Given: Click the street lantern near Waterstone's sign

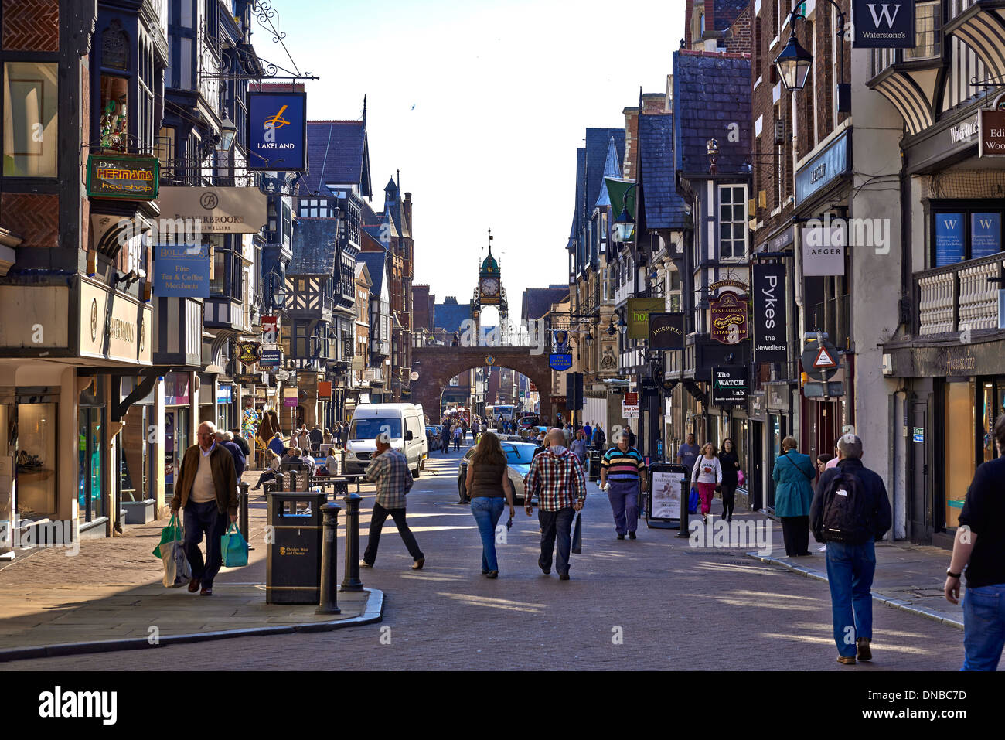Looking at the screenshot, I should pyautogui.click(x=793, y=63).
